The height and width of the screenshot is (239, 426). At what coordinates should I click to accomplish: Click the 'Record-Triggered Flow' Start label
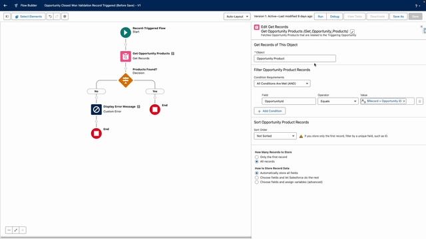pyautogui.click(x=149, y=28)
